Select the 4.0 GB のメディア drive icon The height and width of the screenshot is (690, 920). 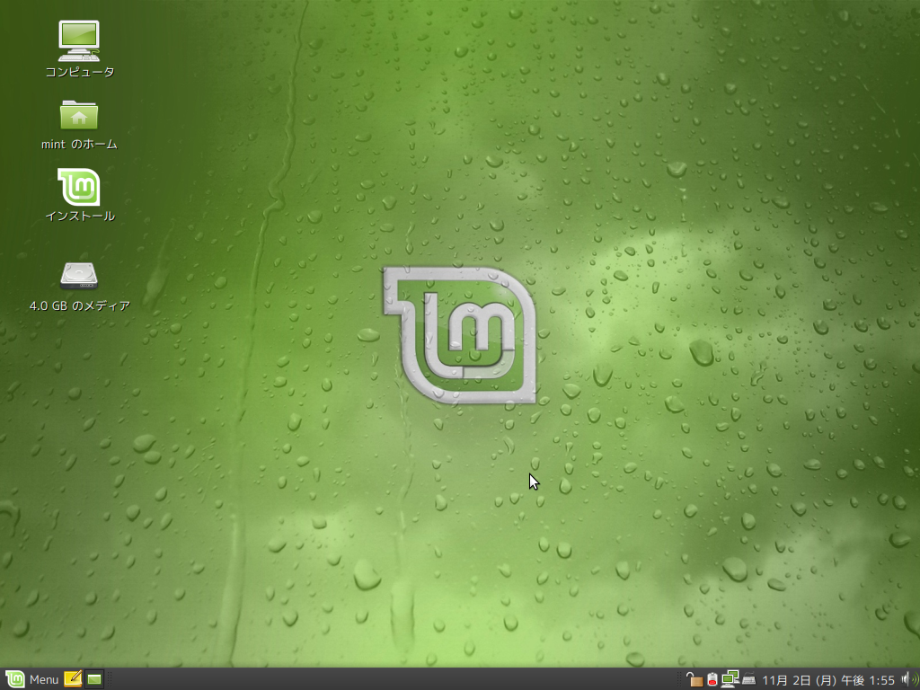[x=79, y=274]
